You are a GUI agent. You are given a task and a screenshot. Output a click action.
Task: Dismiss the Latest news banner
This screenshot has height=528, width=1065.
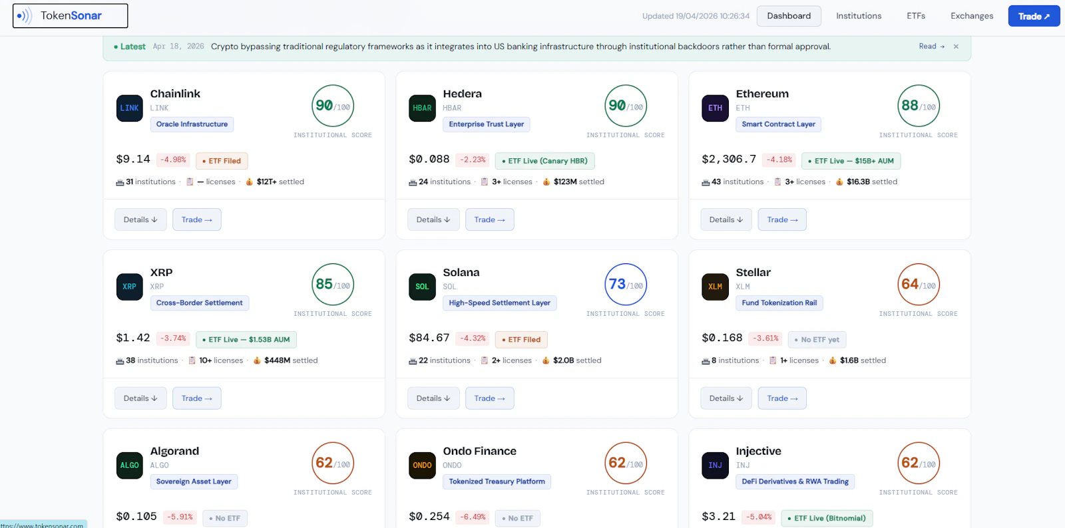956,47
